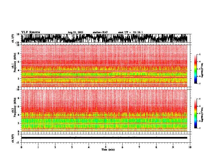
Task: Select the date text 'Aug.22, 2022'
Action: click(x=75, y=32)
